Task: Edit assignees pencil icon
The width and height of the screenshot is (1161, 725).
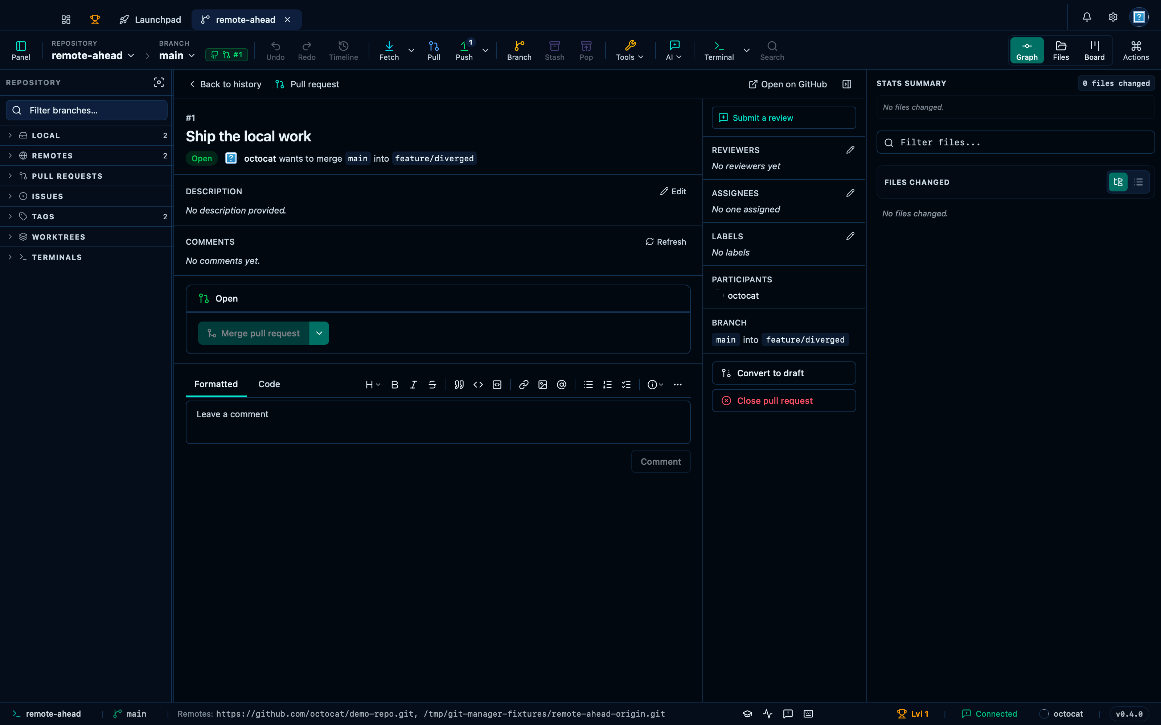Action: click(x=850, y=193)
